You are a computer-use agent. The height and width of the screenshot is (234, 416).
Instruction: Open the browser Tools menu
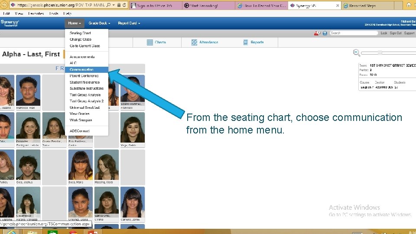(54, 13)
